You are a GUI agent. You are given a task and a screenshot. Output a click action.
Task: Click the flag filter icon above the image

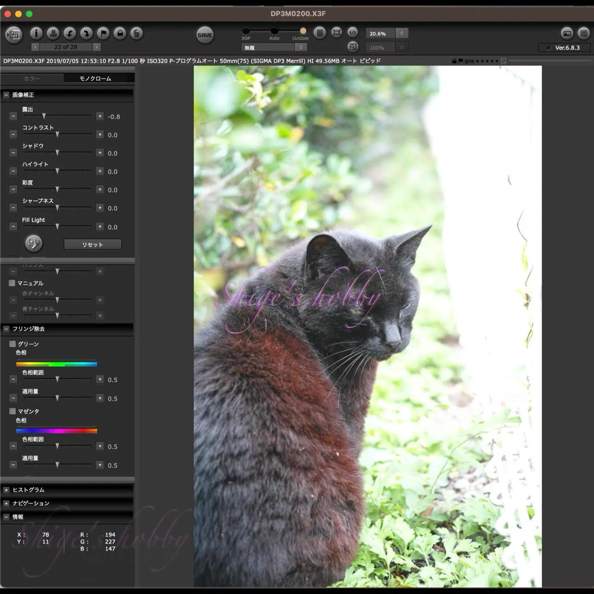click(460, 61)
